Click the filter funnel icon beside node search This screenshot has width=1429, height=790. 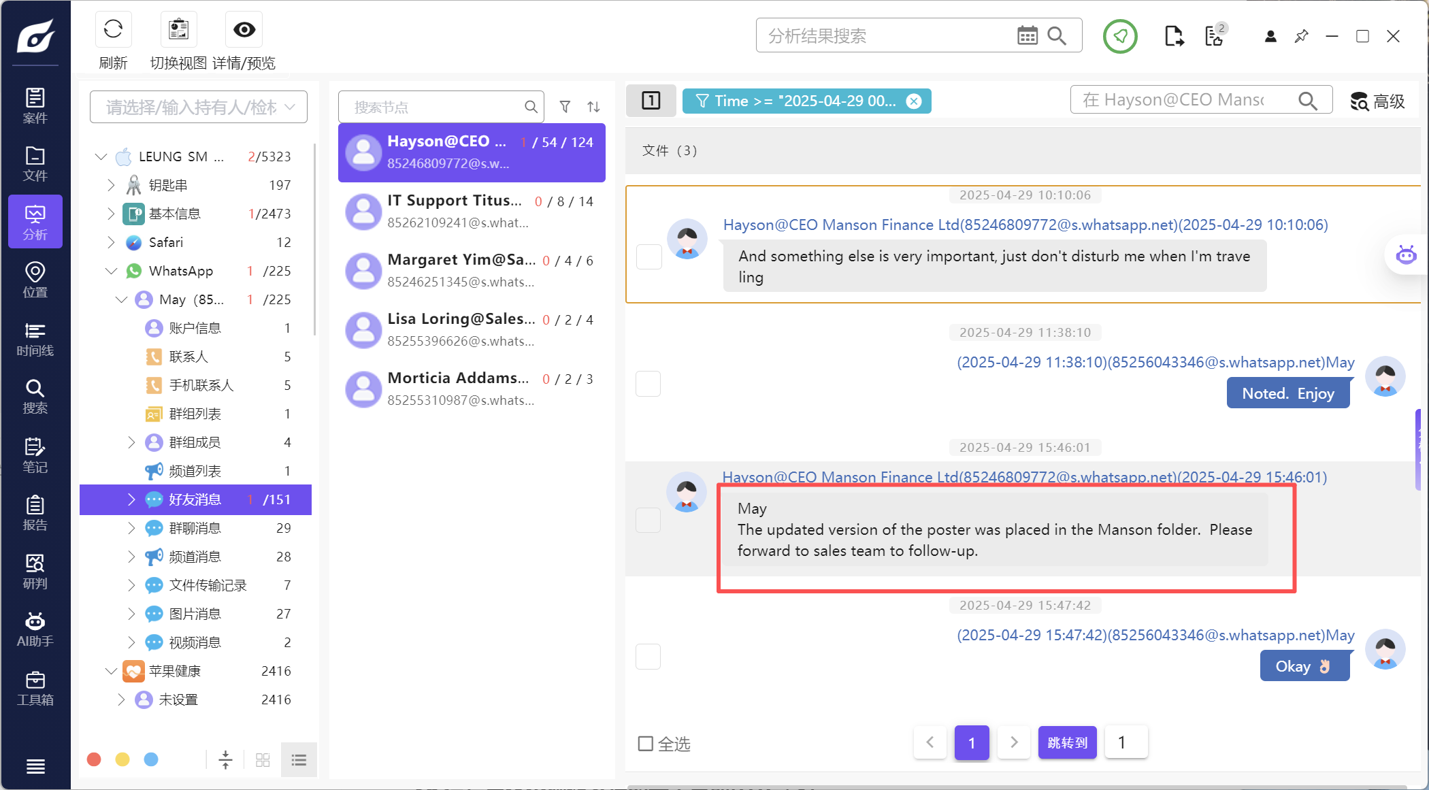(565, 107)
